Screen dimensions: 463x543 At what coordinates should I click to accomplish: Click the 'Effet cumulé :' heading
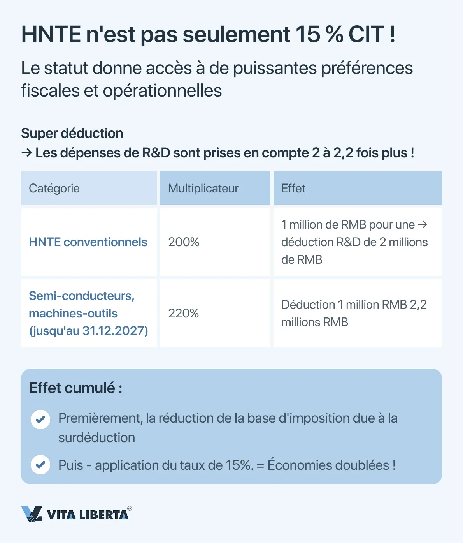[x=75, y=388]
